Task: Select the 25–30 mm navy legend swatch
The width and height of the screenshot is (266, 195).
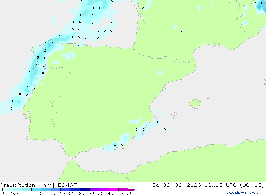Action: 85,190
